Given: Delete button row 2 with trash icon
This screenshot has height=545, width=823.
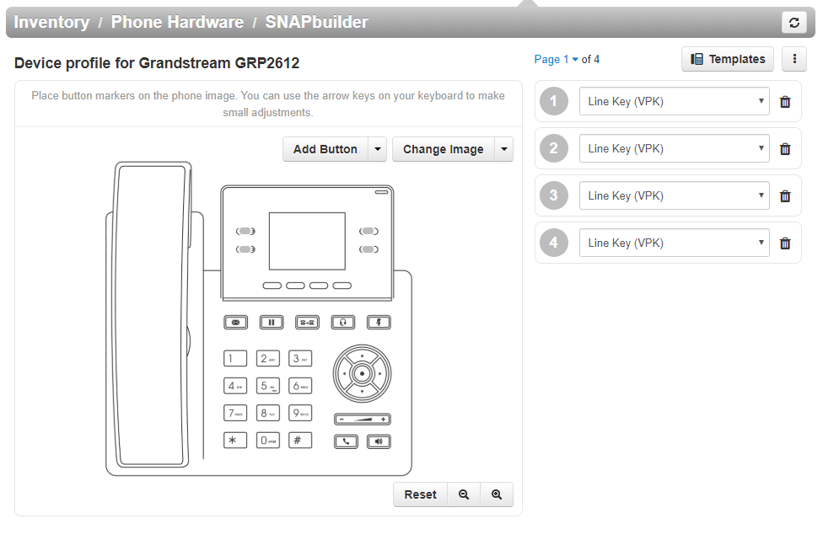Looking at the screenshot, I should click(785, 149).
